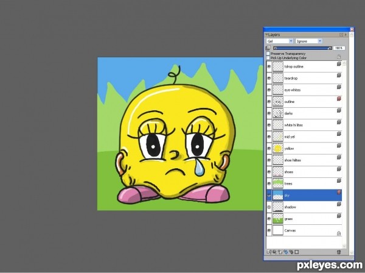Select the shoes layer name
The image size is (365, 273).
coord(288,172)
